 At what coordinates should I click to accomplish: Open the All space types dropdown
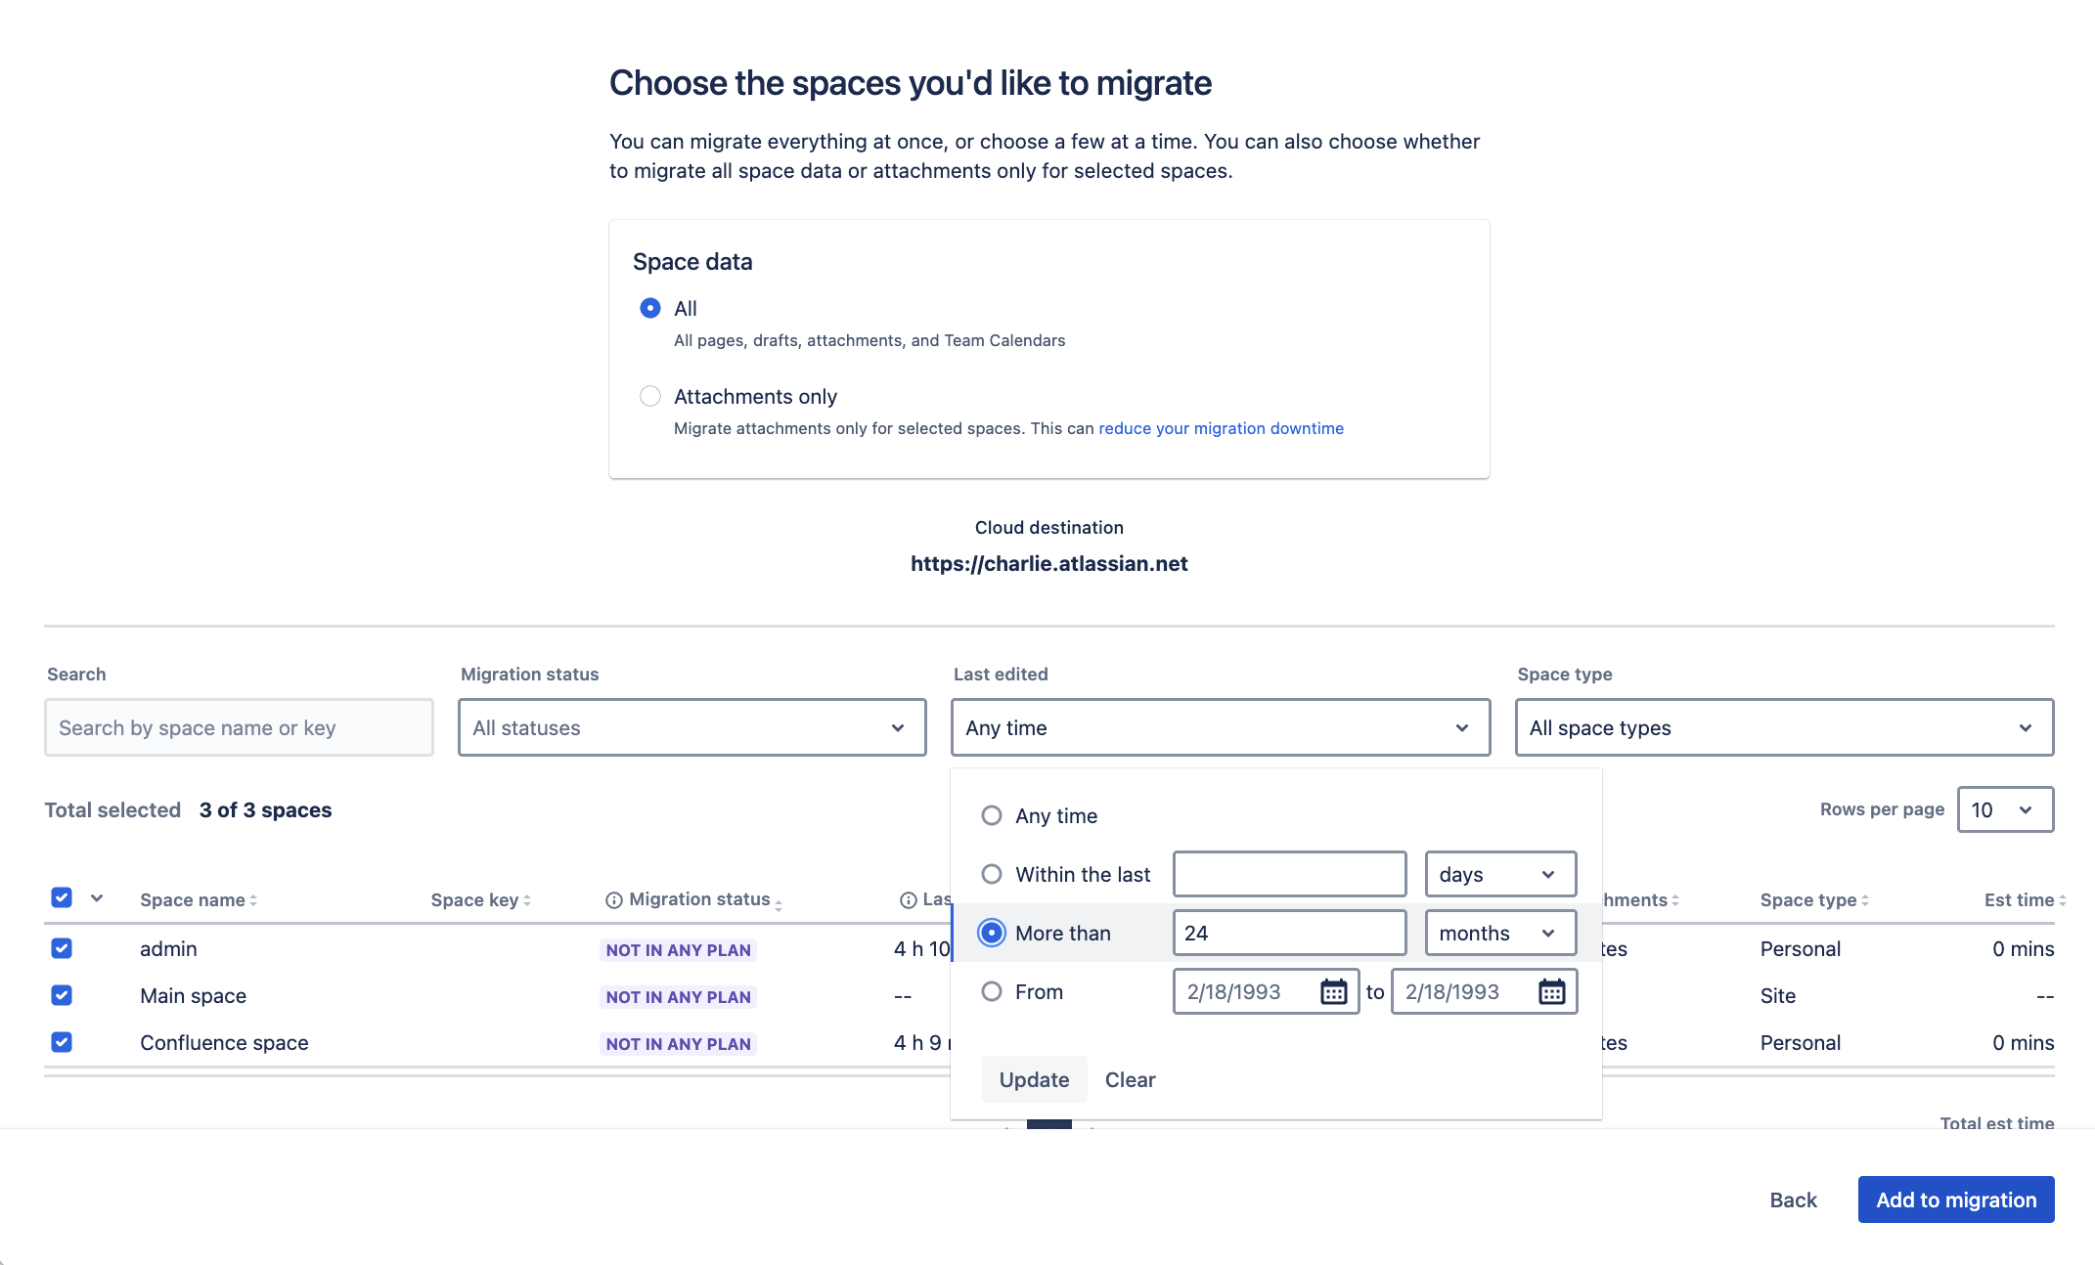pos(1783,727)
